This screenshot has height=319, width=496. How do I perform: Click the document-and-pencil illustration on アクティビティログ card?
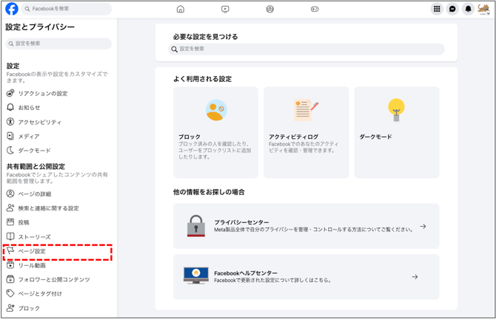[306, 110]
